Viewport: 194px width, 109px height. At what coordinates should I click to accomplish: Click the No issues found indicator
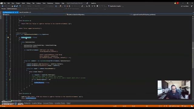16,101
